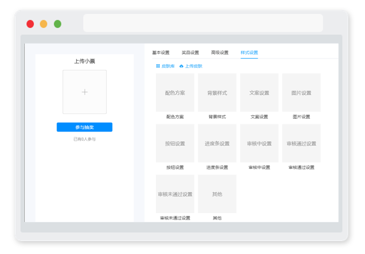Click the red window close dot
Screen dimensions: 365x254
(x=30, y=24)
